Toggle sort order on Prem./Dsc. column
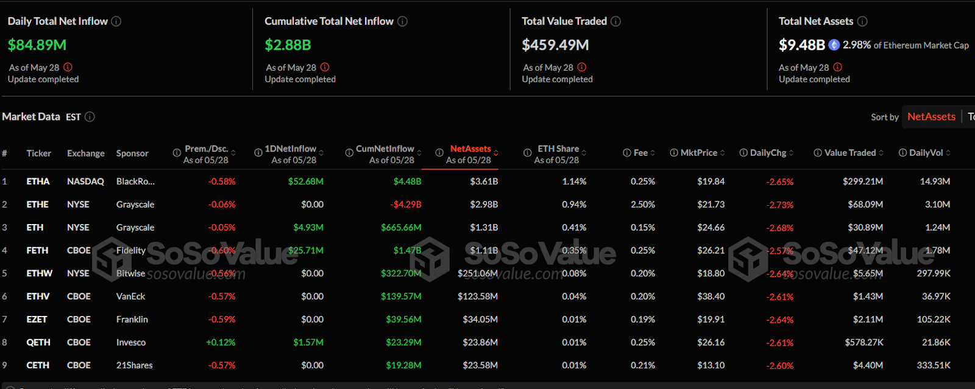975x389 pixels. coord(233,153)
